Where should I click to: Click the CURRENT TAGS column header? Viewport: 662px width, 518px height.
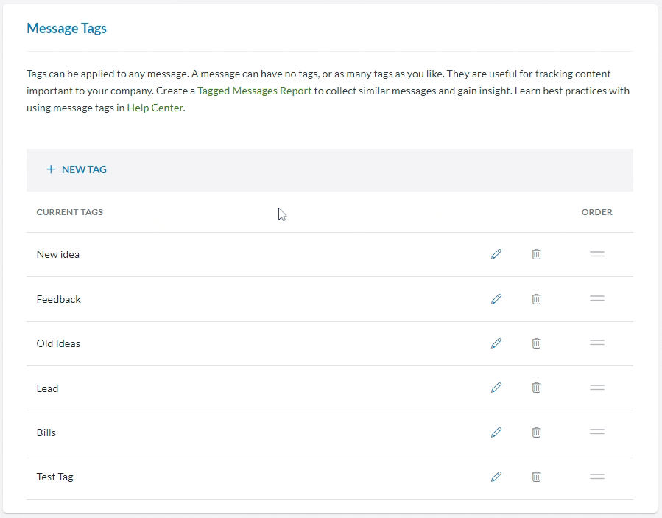click(x=69, y=212)
